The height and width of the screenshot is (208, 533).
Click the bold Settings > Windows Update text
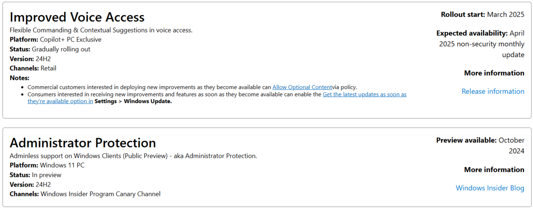[133, 101]
